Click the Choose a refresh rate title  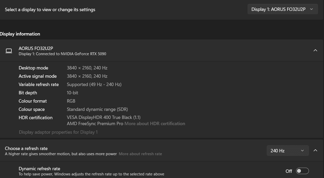(26, 148)
